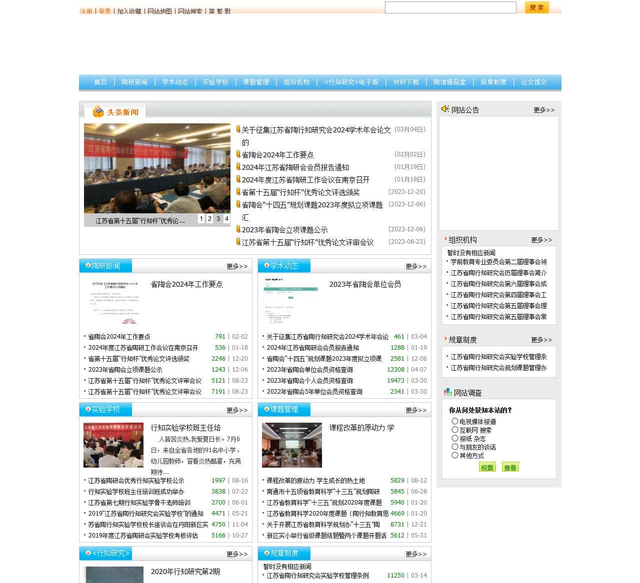Open 2023年省陶会个人会员资格查询 link
This screenshot has width=640, height=583.
[309, 381]
